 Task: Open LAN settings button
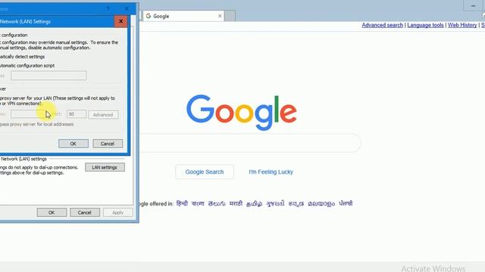click(x=105, y=167)
